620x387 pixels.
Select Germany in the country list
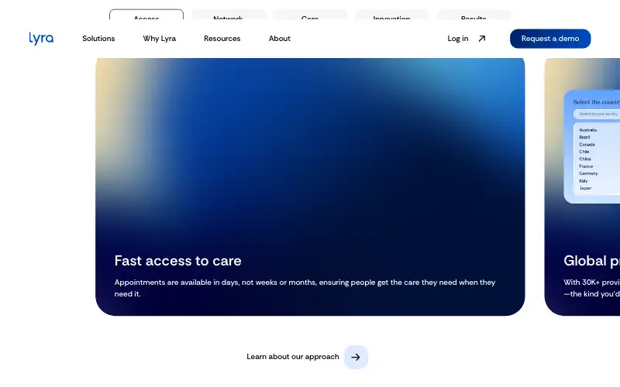click(x=588, y=173)
